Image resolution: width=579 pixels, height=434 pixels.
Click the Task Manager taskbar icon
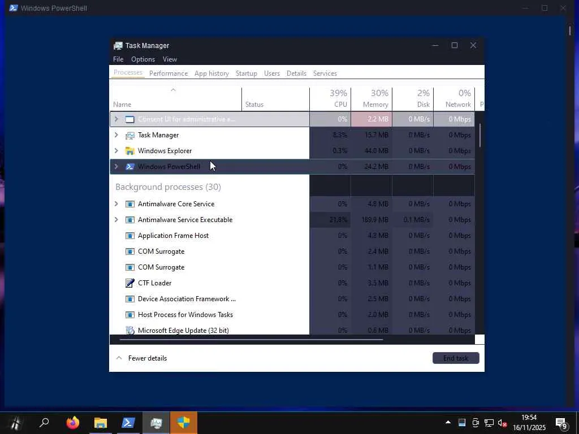coord(156,423)
